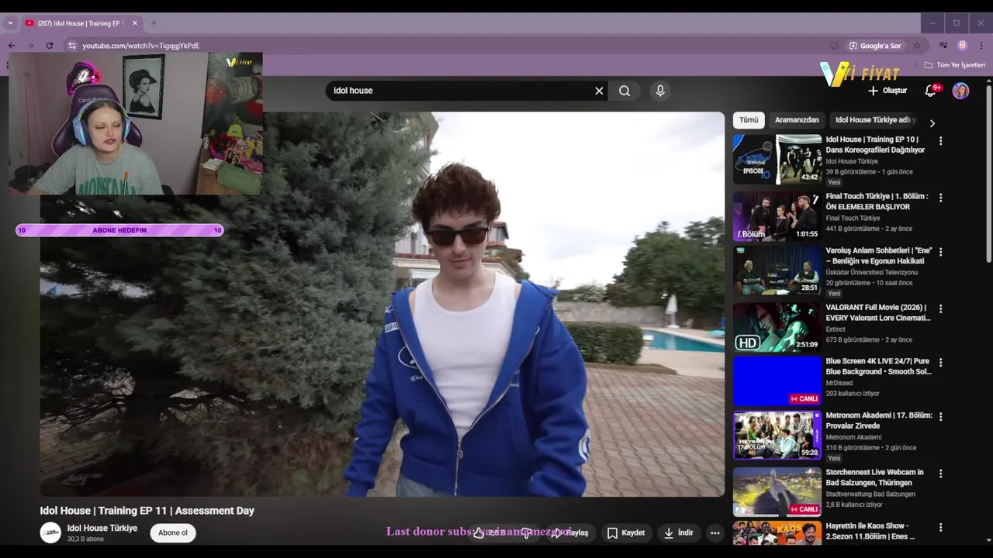Viewport: 993px width, 558px height.
Task: Subscribe with the Abone ol button
Action: click(173, 532)
